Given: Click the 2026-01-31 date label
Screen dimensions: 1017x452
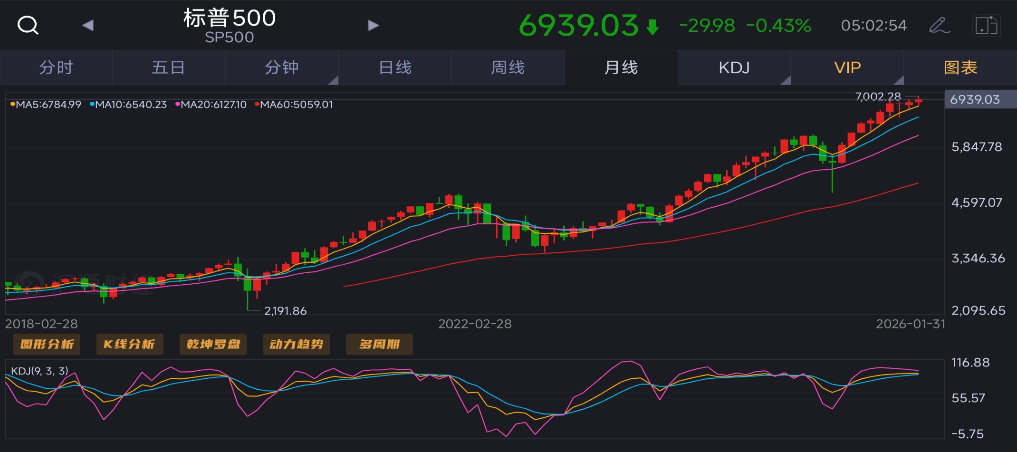Looking at the screenshot, I should pos(911,324).
